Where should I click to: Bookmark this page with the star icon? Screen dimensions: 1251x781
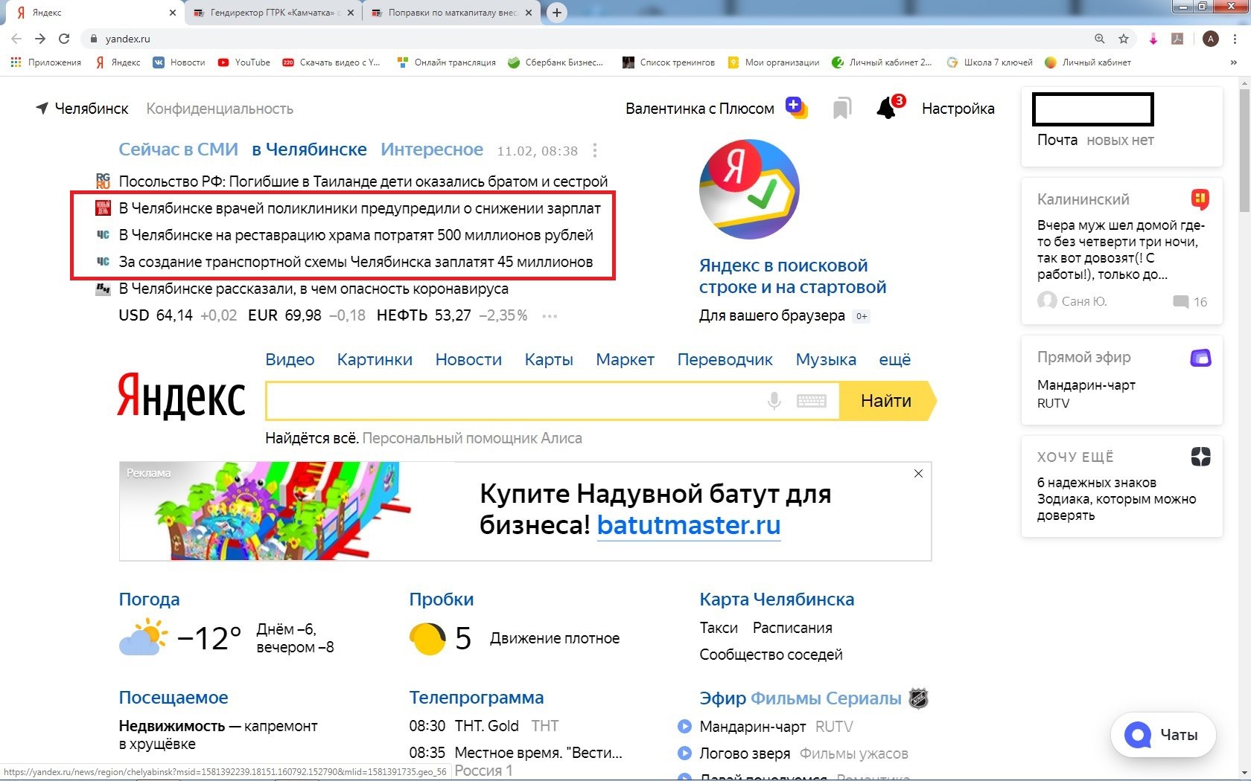(x=1124, y=39)
